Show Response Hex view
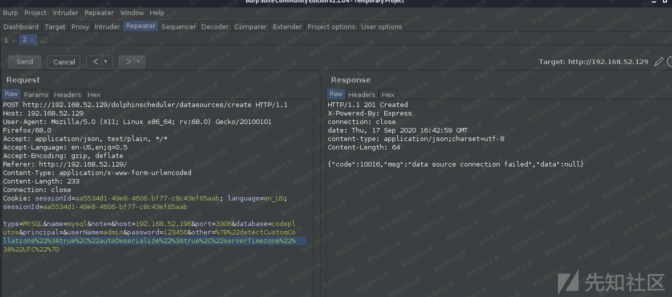672x297 pixels. tap(388, 94)
